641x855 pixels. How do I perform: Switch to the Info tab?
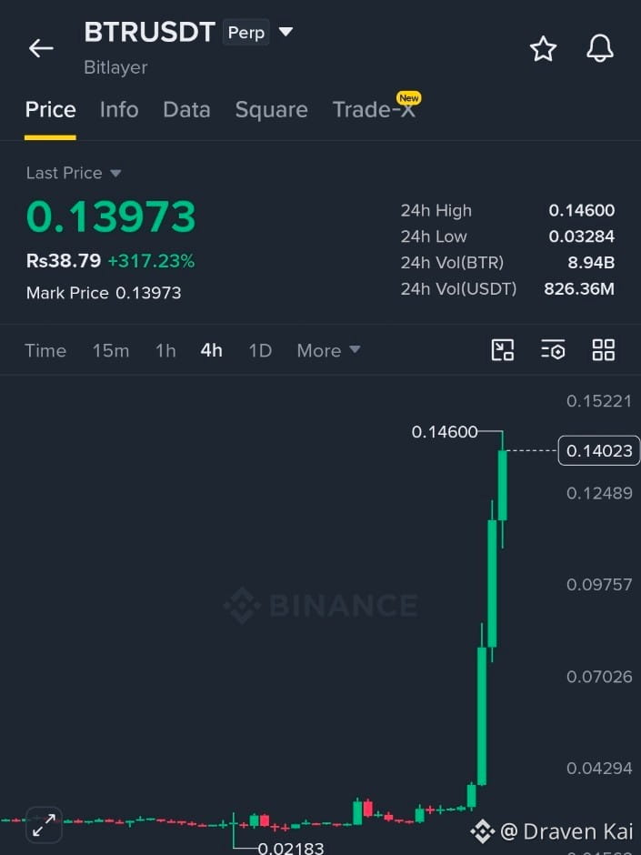(119, 109)
